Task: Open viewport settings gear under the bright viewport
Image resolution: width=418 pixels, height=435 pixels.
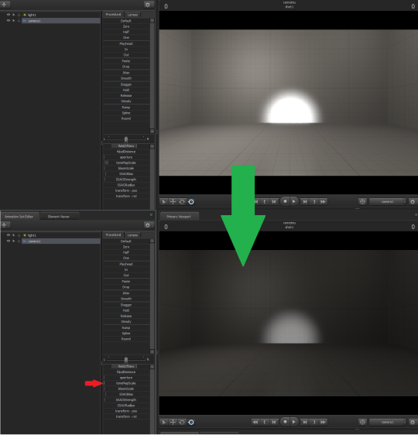Action: (413, 202)
